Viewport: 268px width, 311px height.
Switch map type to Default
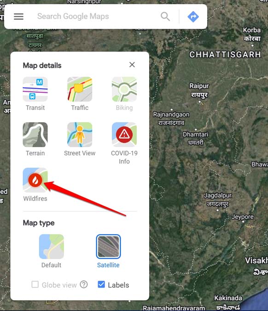click(x=51, y=247)
